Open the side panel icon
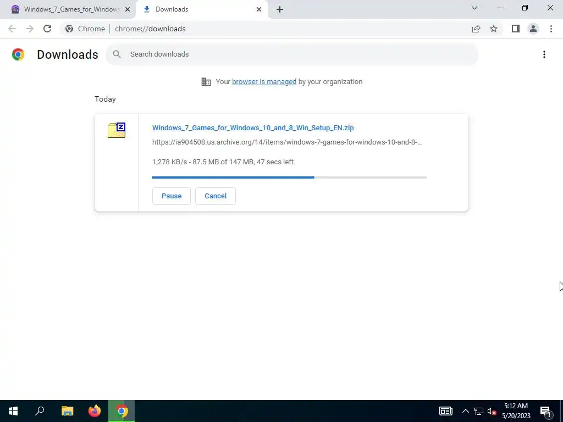This screenshot has width=563, height=422. pyautogui.click(x=516, y=29)
